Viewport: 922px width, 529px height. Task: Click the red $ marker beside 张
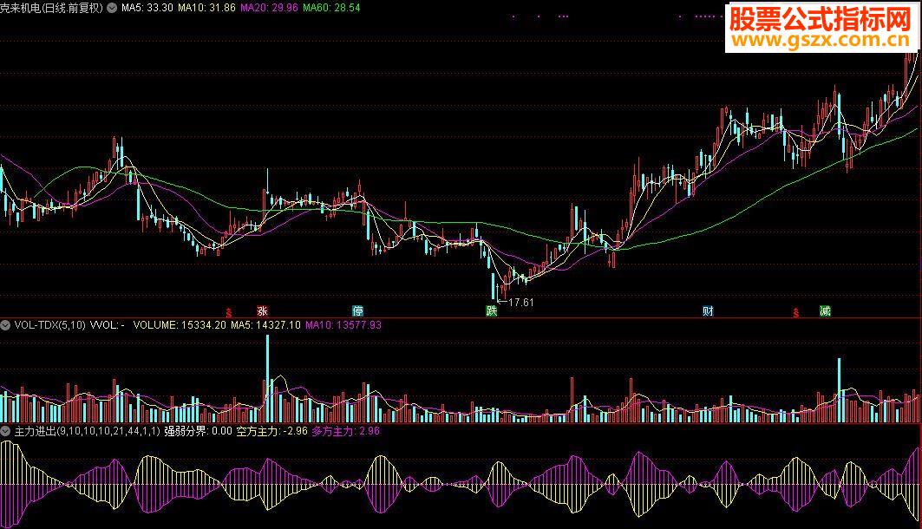pos(229,313)
